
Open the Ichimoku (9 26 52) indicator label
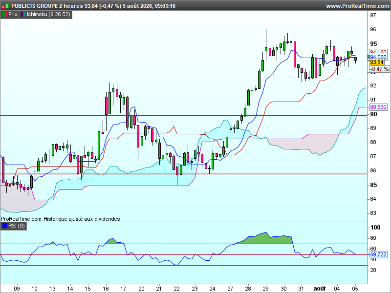[48, 15]
